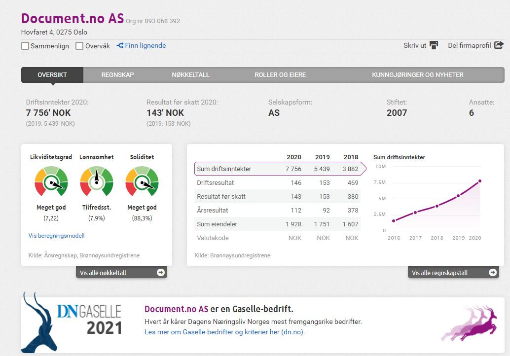Switch to the Regnskap tab
Viewport: 510px width, 356px height.
coord(117,75)
